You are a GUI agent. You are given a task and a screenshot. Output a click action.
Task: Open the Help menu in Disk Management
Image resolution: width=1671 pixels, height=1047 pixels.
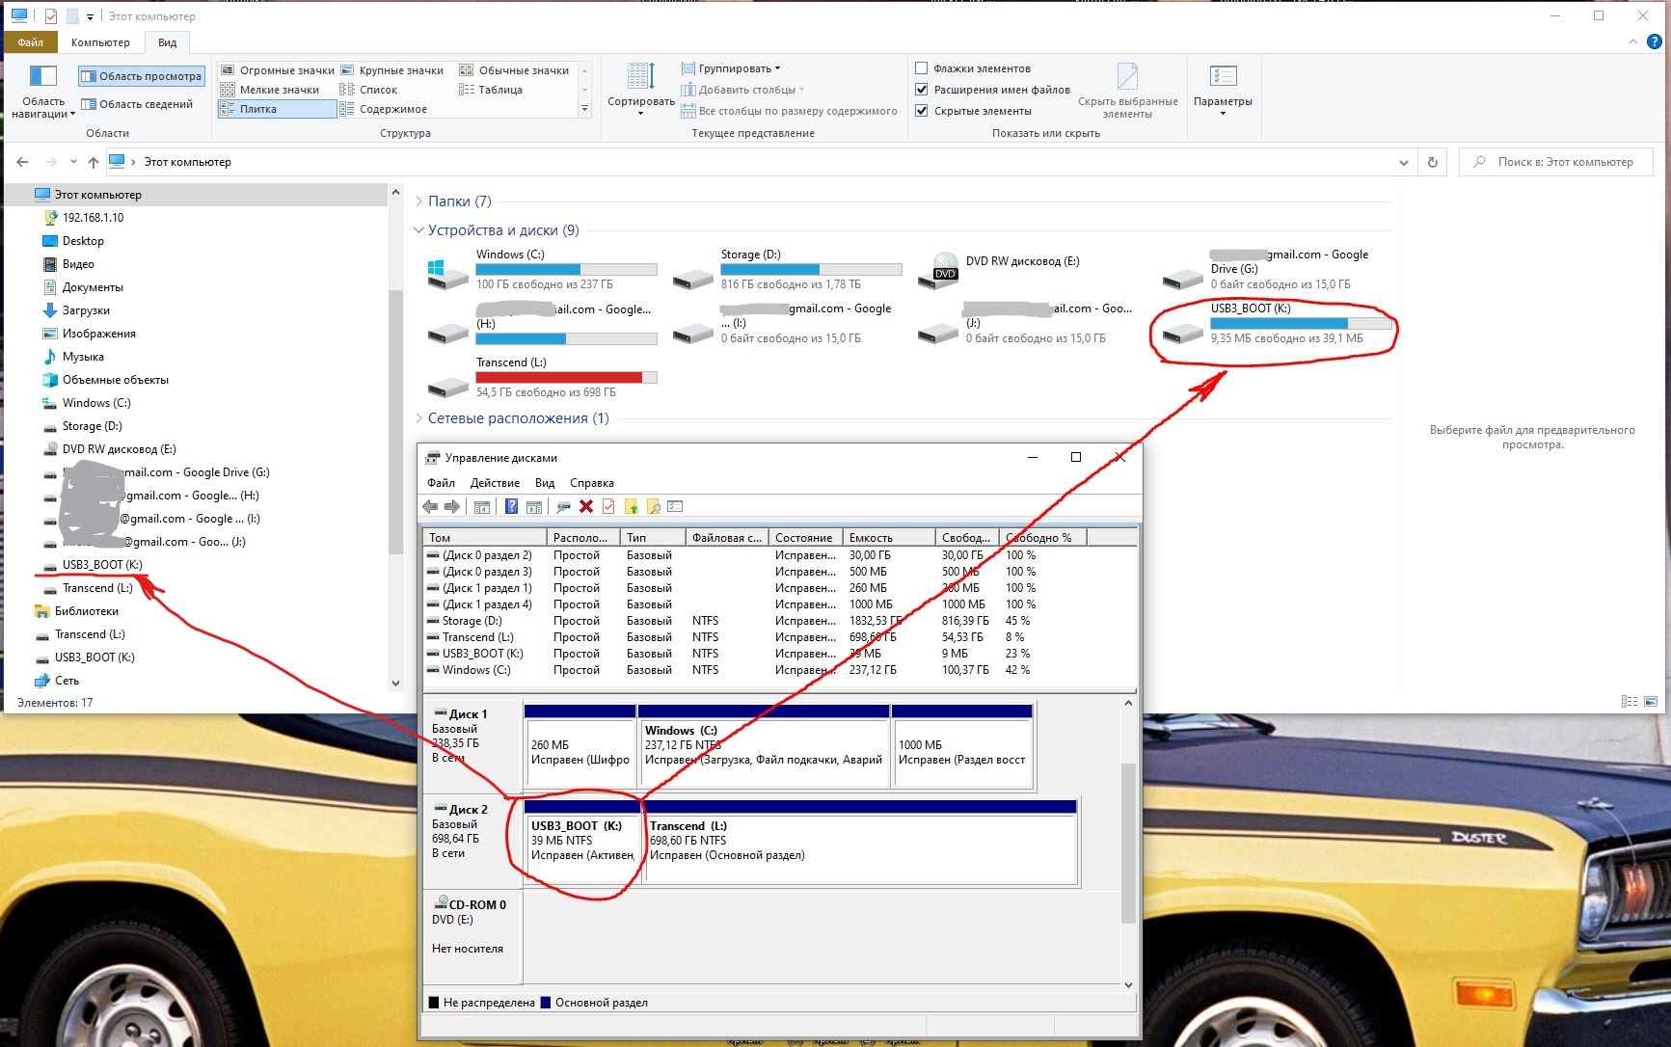[592, 483]
